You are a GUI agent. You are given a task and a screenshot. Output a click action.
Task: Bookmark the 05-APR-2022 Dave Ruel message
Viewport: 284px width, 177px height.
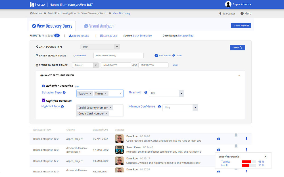pyautogui.click(x=236, y=135)
